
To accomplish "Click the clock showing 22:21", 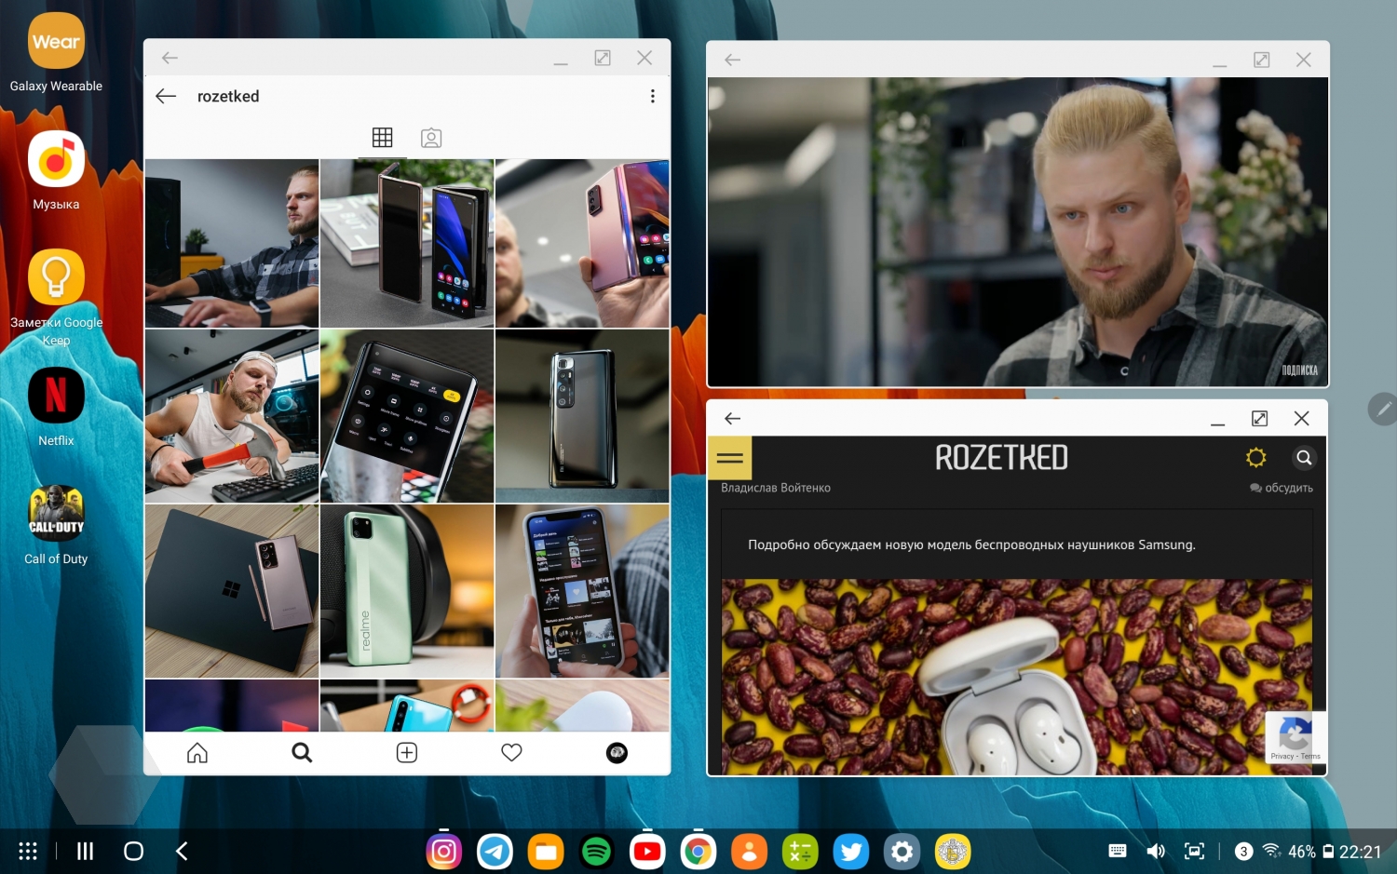I will (x=1360, y=852).
